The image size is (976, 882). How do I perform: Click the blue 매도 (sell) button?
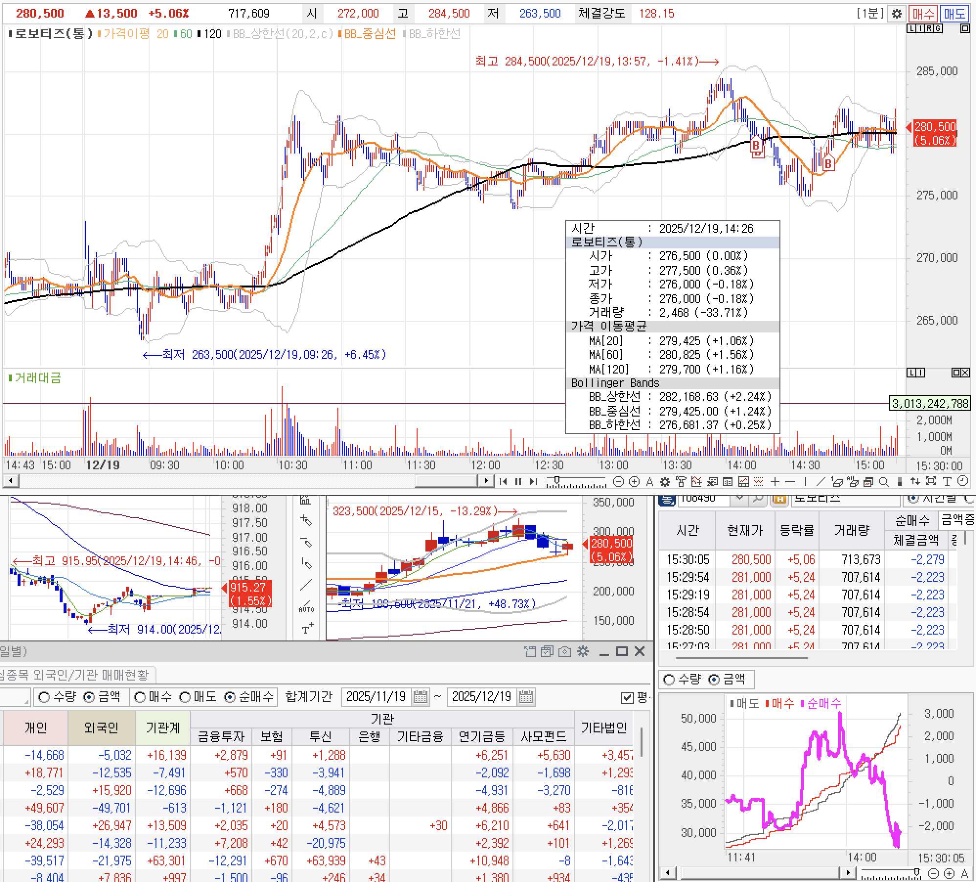pos(954,14)
